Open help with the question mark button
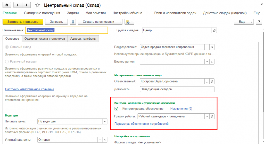Viewport: 264px width, 144px height. pos(259,22)
